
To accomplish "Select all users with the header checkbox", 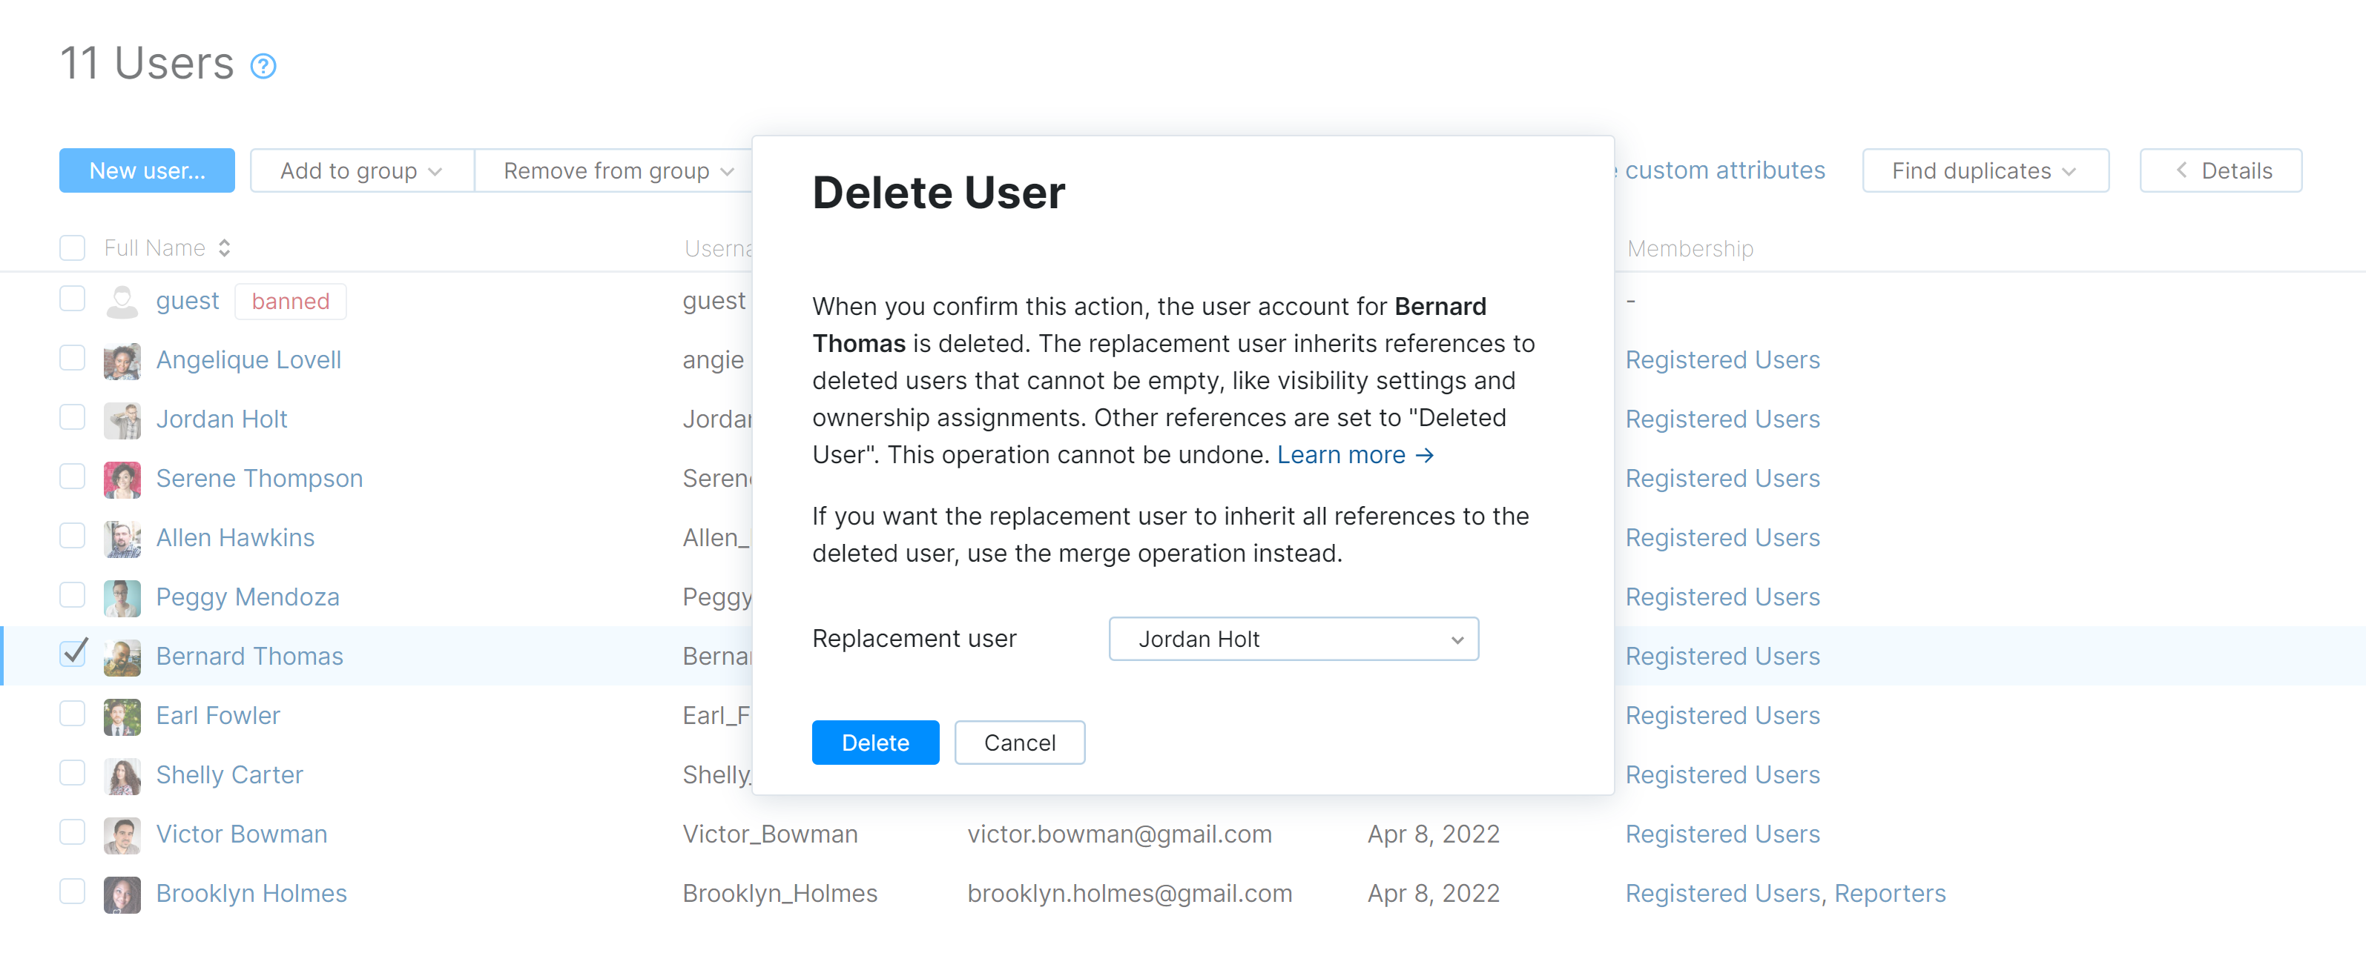I will [73, 247].
